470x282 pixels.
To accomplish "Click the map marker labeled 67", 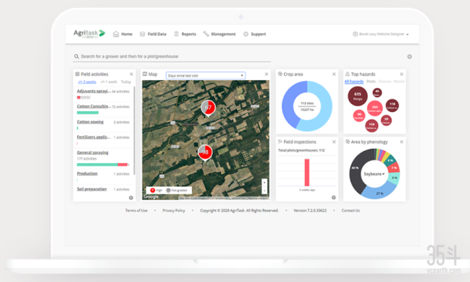I will (208, 107).
